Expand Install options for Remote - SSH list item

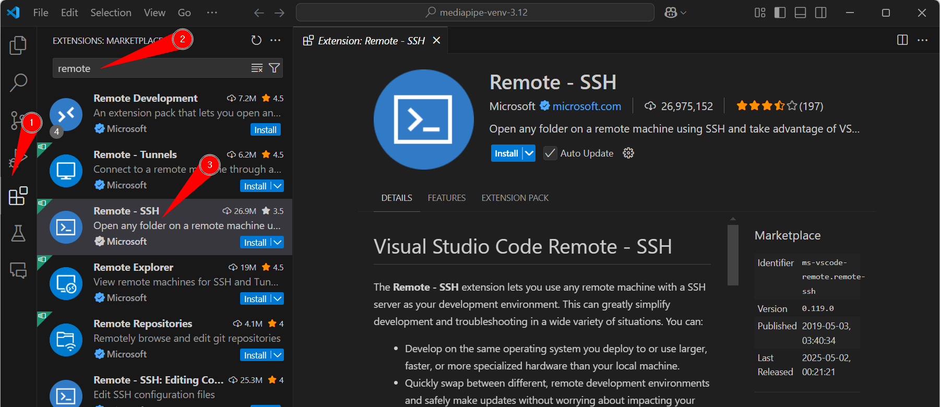point(278,242)
